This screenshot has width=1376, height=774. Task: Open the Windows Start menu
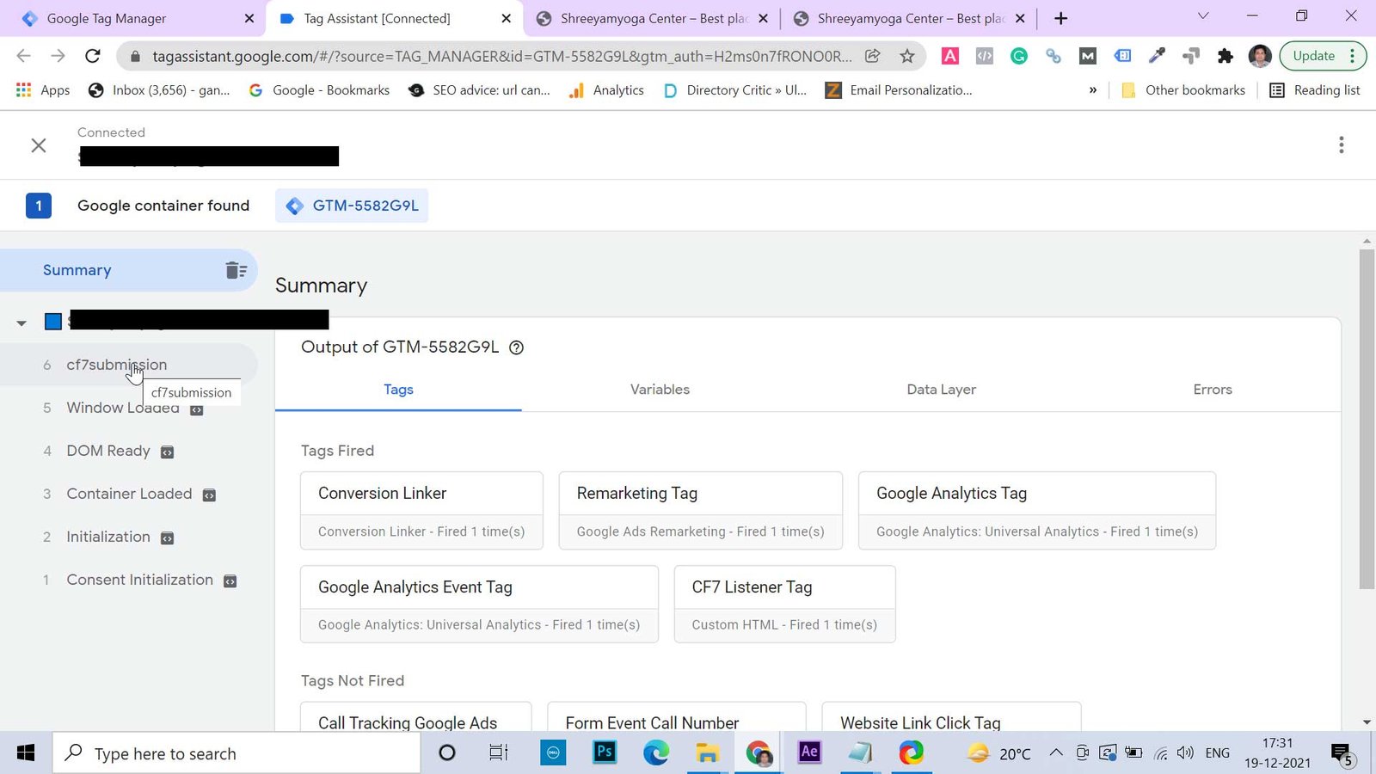click(x=26, y=753)
